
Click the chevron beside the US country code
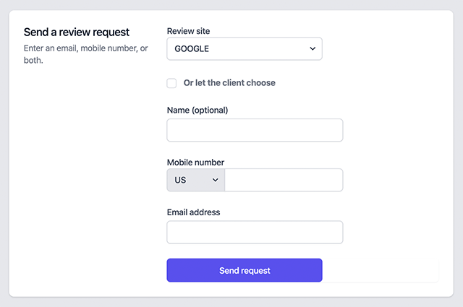point(215,180)
